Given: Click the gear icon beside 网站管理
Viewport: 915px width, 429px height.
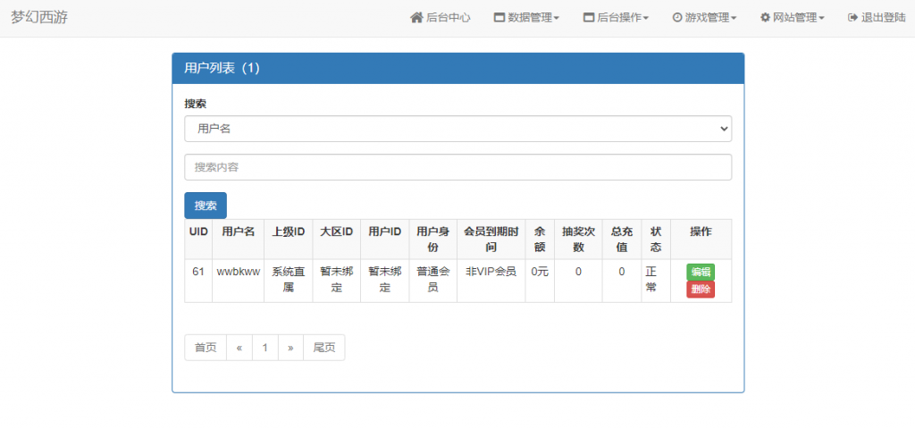Looking at the screenshot, I should pos(765,18).
